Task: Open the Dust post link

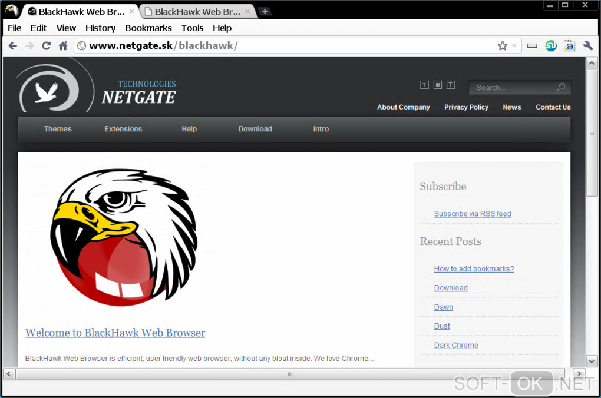Action: click(442, 326)
